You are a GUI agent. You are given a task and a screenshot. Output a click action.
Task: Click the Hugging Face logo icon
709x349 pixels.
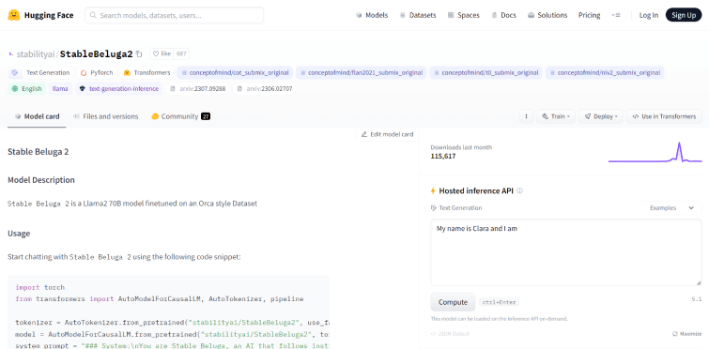click(14, 15)
